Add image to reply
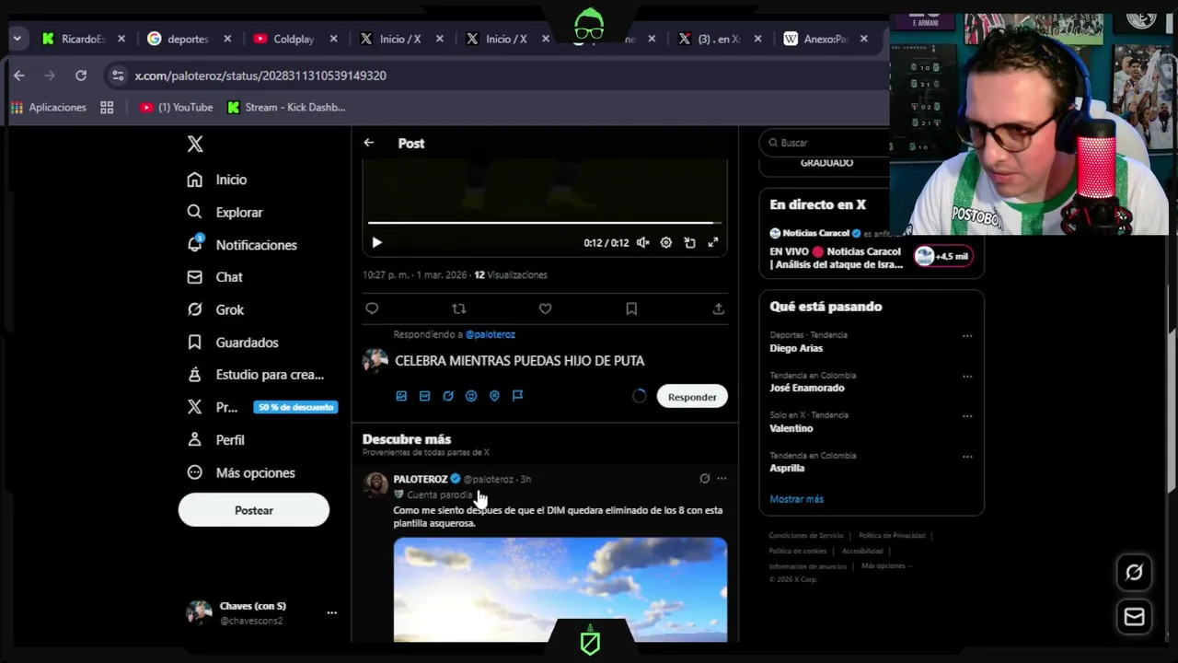Screen dimensions: 1178x663 coord(401,396)
